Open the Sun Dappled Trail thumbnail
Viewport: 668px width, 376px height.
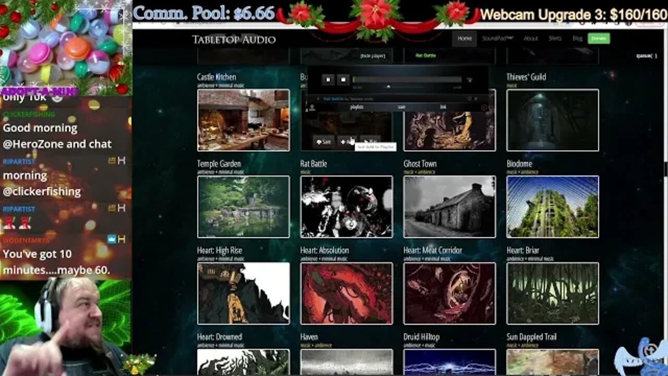click(x=553, y=362)
